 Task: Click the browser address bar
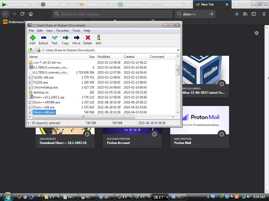(112, 14)
